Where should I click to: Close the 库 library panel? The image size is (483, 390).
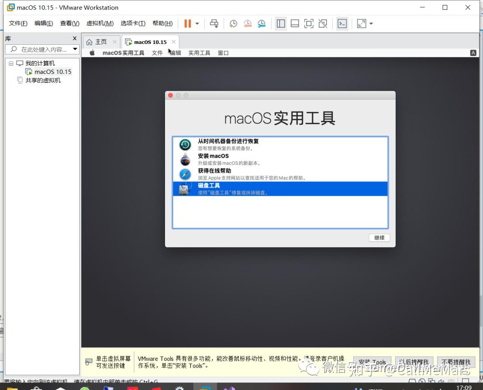point(75,38)
